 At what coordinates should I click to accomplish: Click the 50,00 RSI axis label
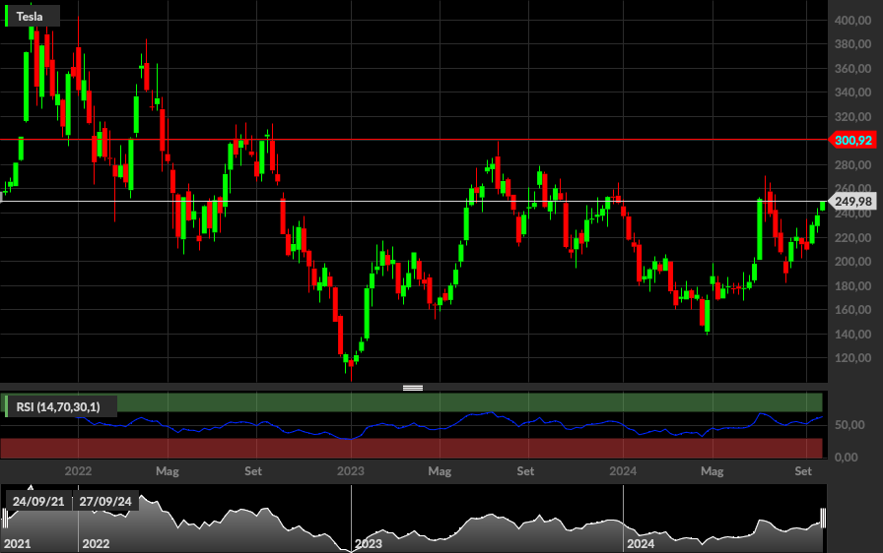[x=849, y=425]
